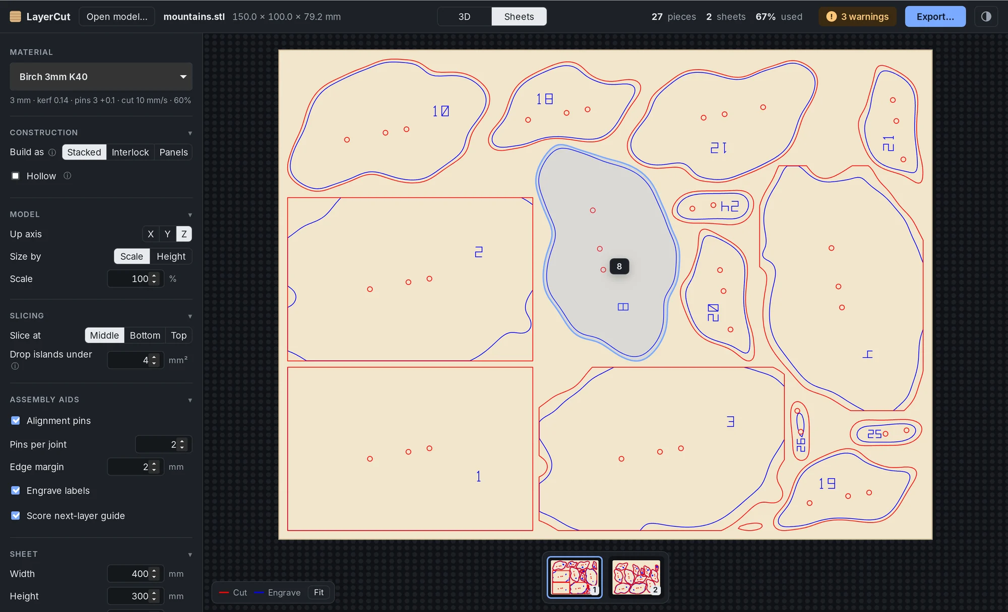
Task: Choose Interlock build mode
Action: 130,152
